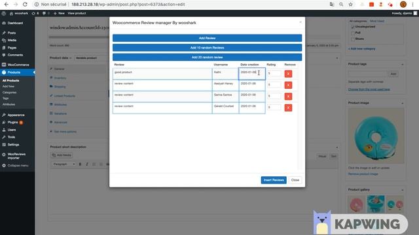Open WooReviews importer in sidebar
Screen dimensions: 419x235
click(16, 156)
